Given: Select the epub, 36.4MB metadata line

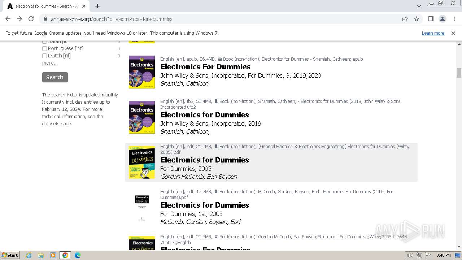Looking at the screenshot, I should tap(262, 59).
